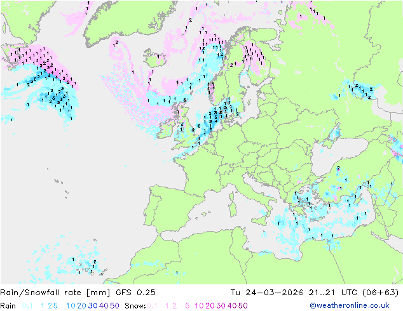Open the weatheronline.co.uk copyright link
This screenshot has width=403, height=311.
pos(350,306)
